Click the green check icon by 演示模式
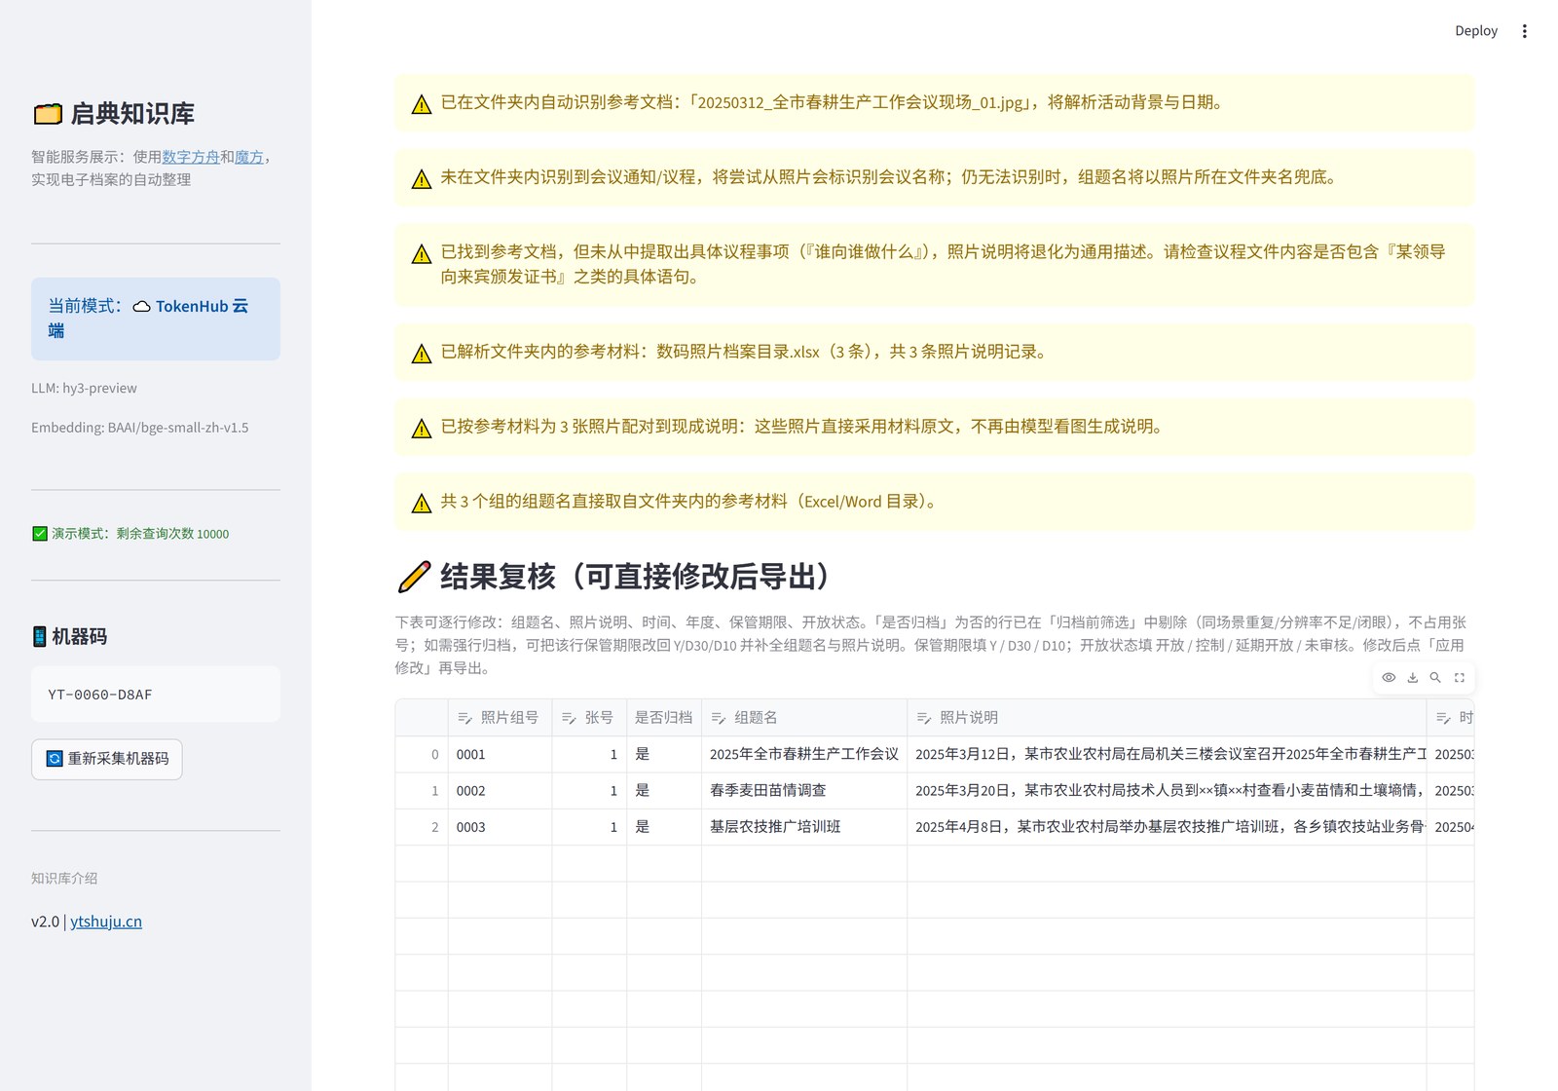Screen dimensions: 1558x1091 click(x=40, y=534)
